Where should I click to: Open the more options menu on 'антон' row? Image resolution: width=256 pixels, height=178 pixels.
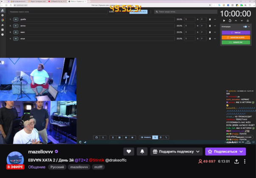[215, 25]
